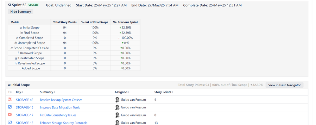Click story points 13 for STORAGE-18
Image resolution: width=316 pixels, height=125 pixels.
coord(156,123)
